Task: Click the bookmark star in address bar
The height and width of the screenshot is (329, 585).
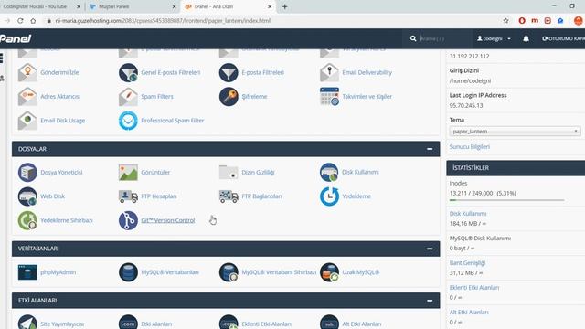Action: pos(505,21)
